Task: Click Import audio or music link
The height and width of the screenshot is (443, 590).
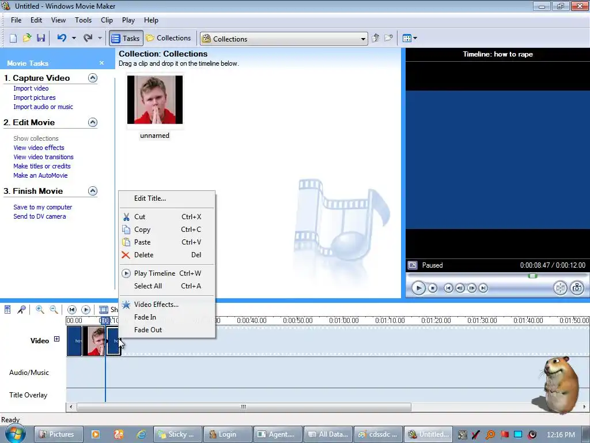Action: click(43, 107)
